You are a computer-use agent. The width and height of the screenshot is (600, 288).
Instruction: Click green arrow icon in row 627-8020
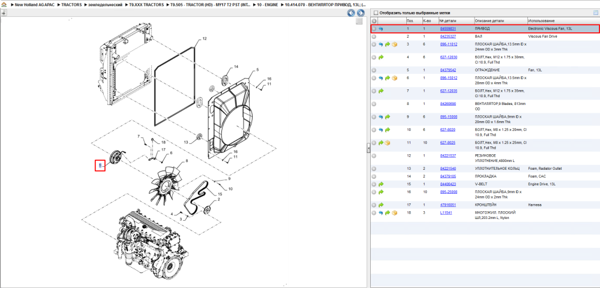[387, 130]
